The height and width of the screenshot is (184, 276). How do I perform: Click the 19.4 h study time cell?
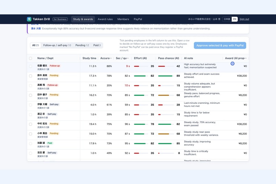tap(92, 124)
